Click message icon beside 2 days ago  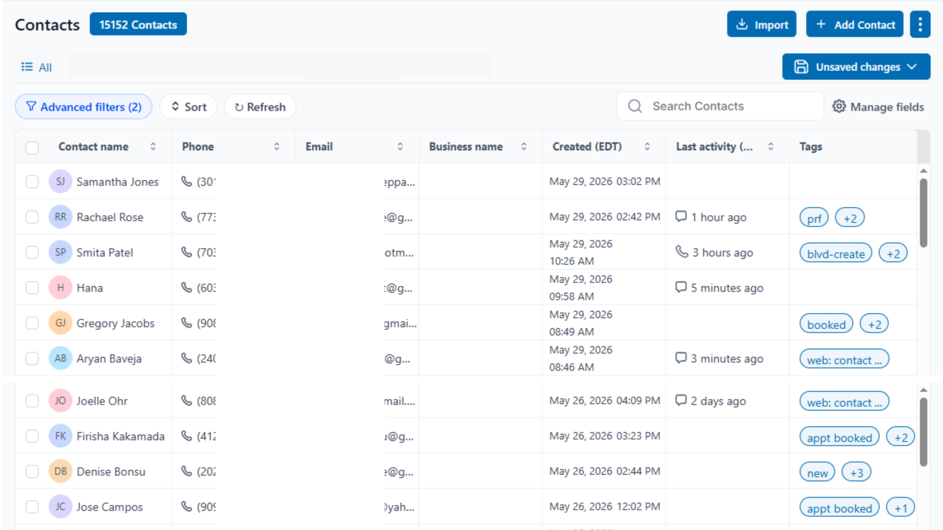pyautogui.click(x=681, y=400)
